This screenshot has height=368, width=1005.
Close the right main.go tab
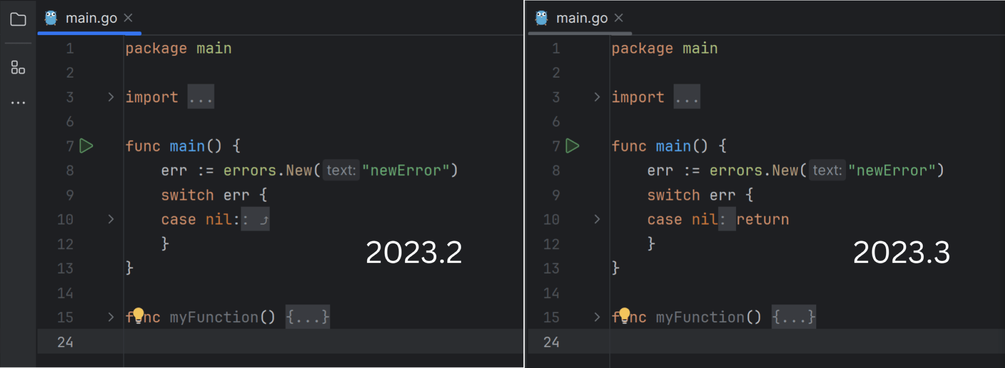point(618,18)
